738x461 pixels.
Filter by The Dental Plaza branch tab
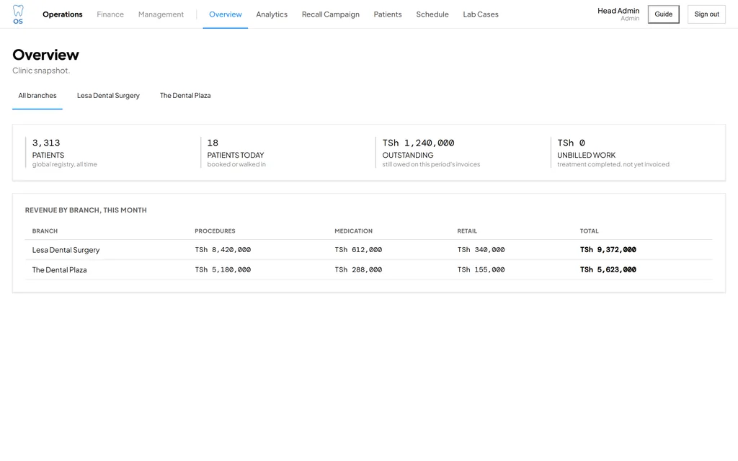pyautogui.click(x=185, y=96)
